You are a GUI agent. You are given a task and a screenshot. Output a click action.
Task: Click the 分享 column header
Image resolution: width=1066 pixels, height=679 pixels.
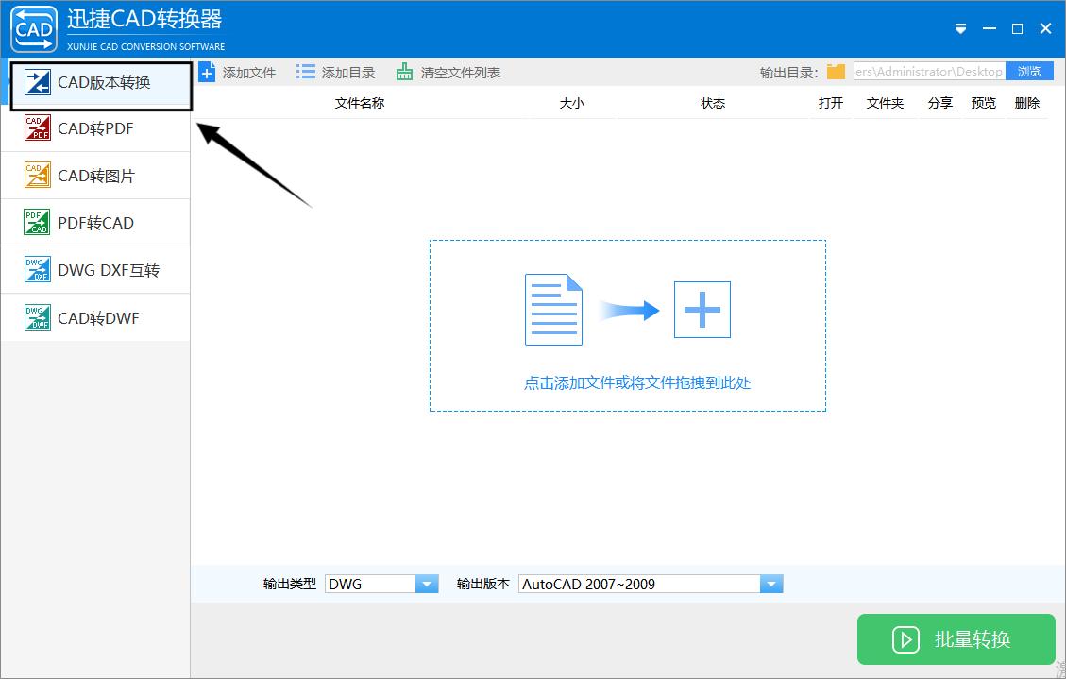click(939, 103)
